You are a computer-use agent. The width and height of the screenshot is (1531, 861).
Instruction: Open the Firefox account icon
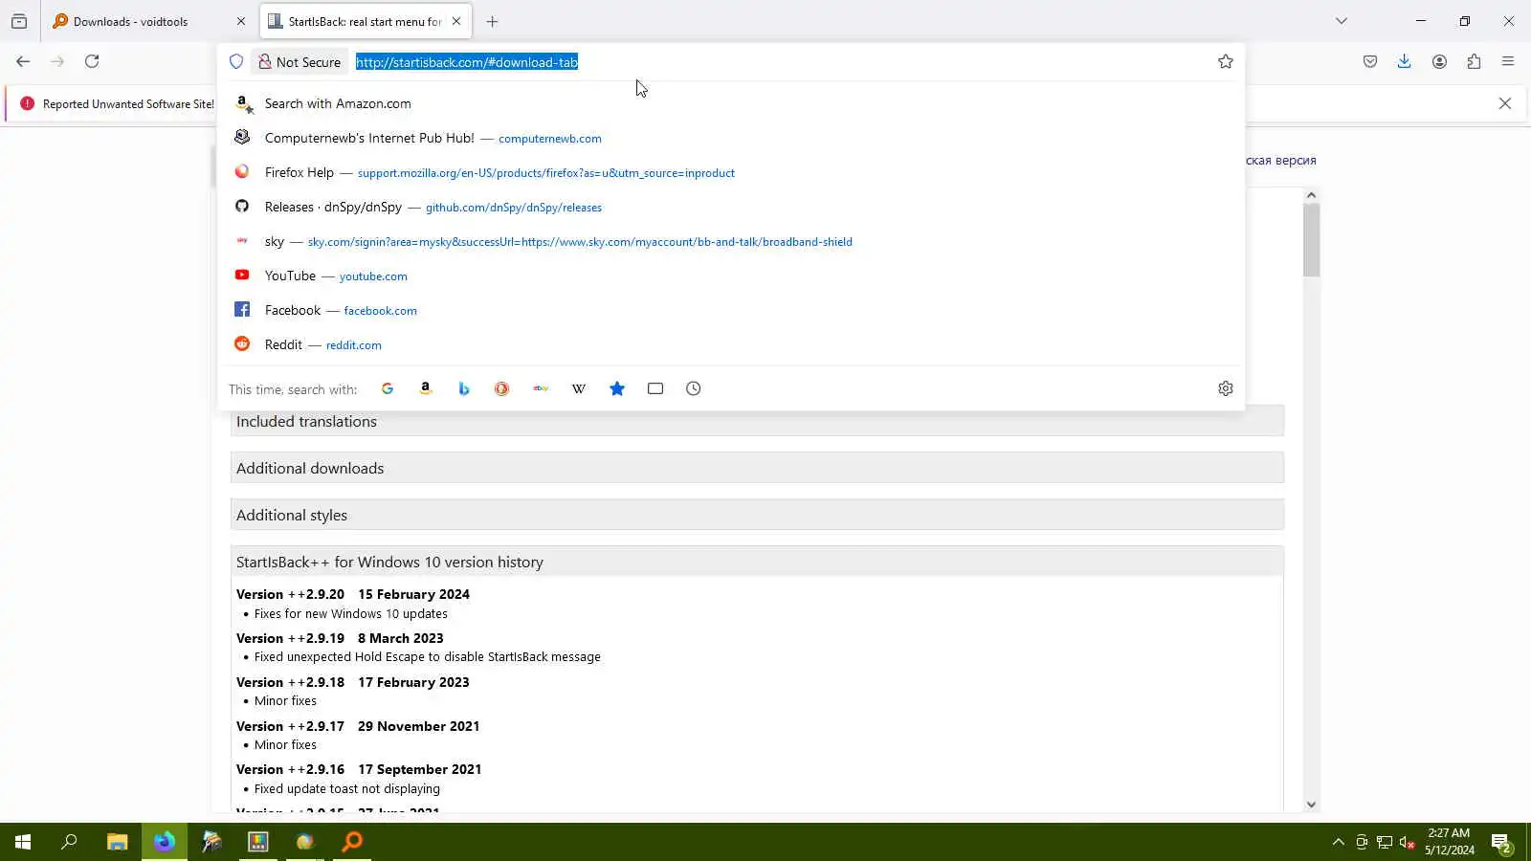[1439, 61]
